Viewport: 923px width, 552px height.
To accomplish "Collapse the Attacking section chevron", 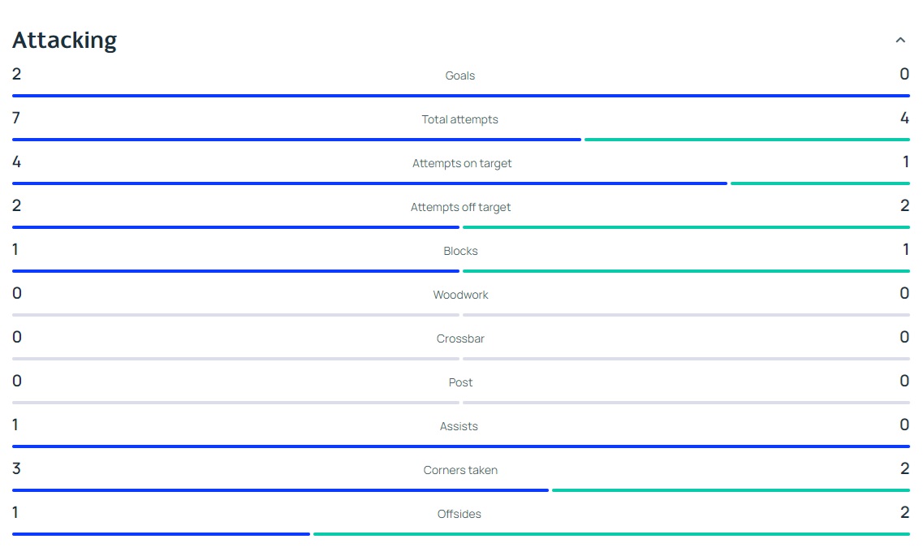I will [900, 40].
